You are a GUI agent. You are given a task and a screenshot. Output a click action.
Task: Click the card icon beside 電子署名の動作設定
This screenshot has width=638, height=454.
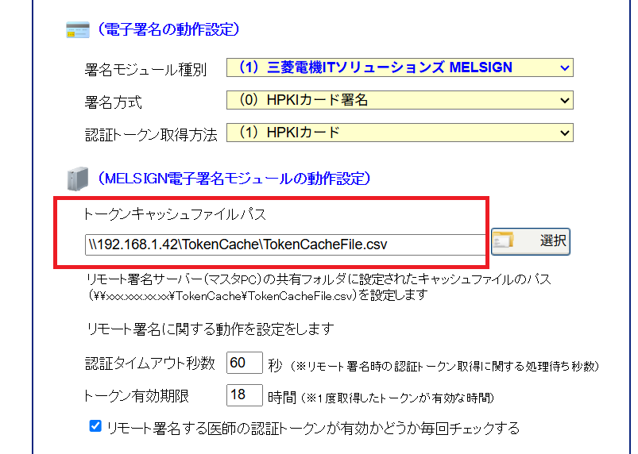pyautogui.click(x=78, y=29)
